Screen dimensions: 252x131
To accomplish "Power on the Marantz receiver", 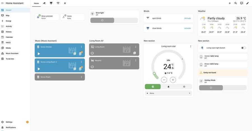I will (x=92, y=66).
